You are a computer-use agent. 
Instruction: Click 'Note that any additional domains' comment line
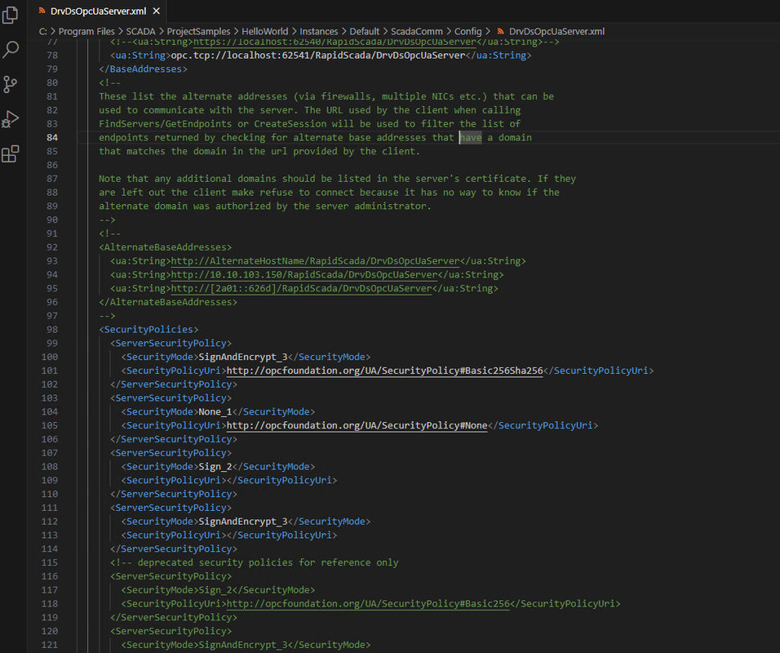click(337, 179)
